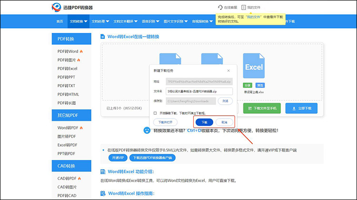The image size is (357, 200).
Task: Go to 首页 in navigation bar
Action: pyautogui.click(x=59, y=21)
